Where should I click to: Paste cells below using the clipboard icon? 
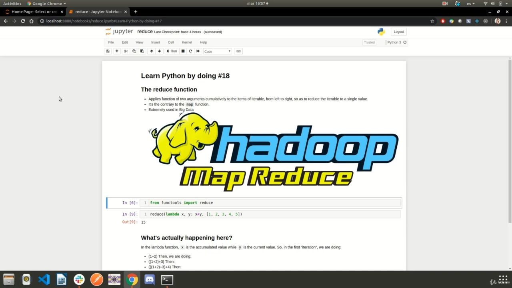(x=142, y=51)
